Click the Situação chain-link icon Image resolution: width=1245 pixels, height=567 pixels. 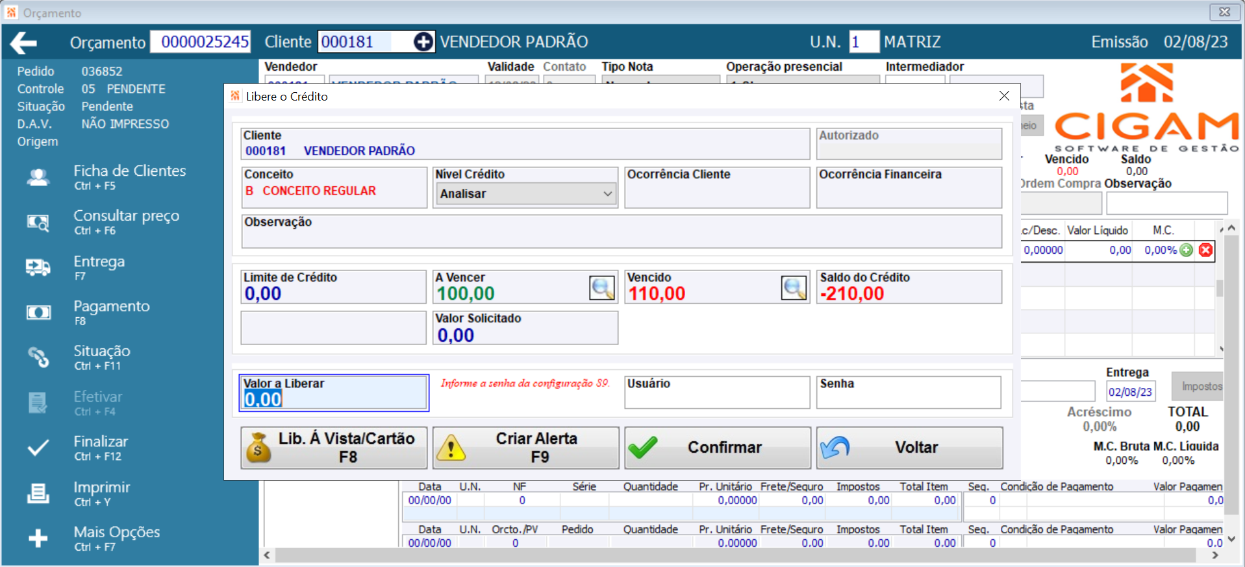pyautogui.click(x=38, y=357)
